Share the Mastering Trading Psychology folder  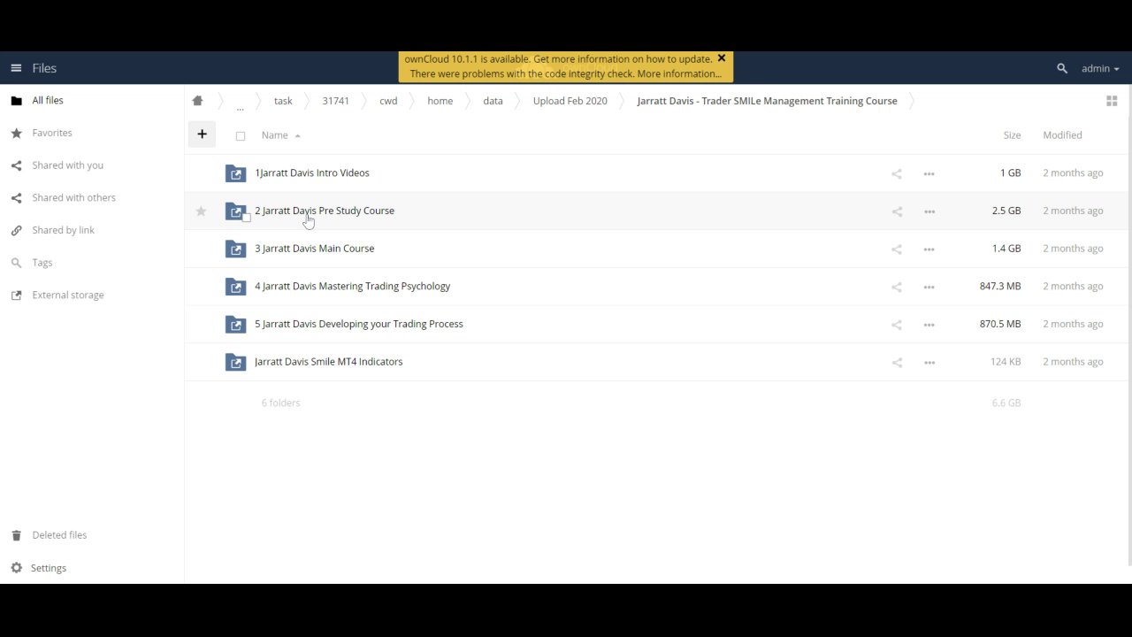click(x=897, y=287)
